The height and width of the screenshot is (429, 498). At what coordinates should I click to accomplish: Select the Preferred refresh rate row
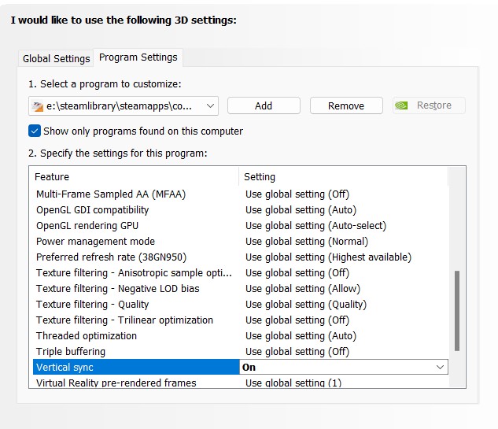(x=111, y=257)
